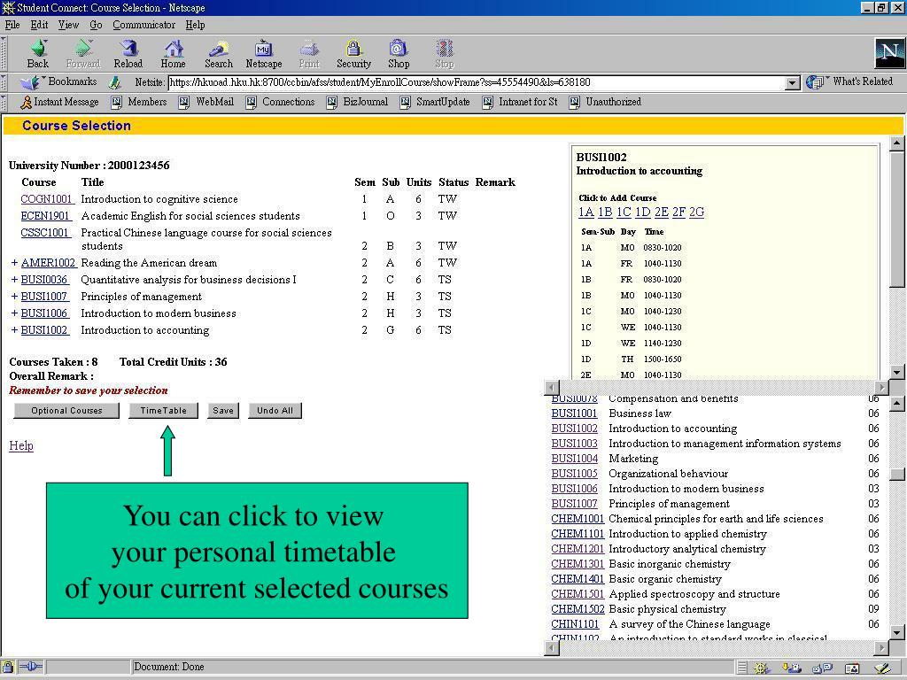Open CHEM1001 in the course list

coord(578,519)
